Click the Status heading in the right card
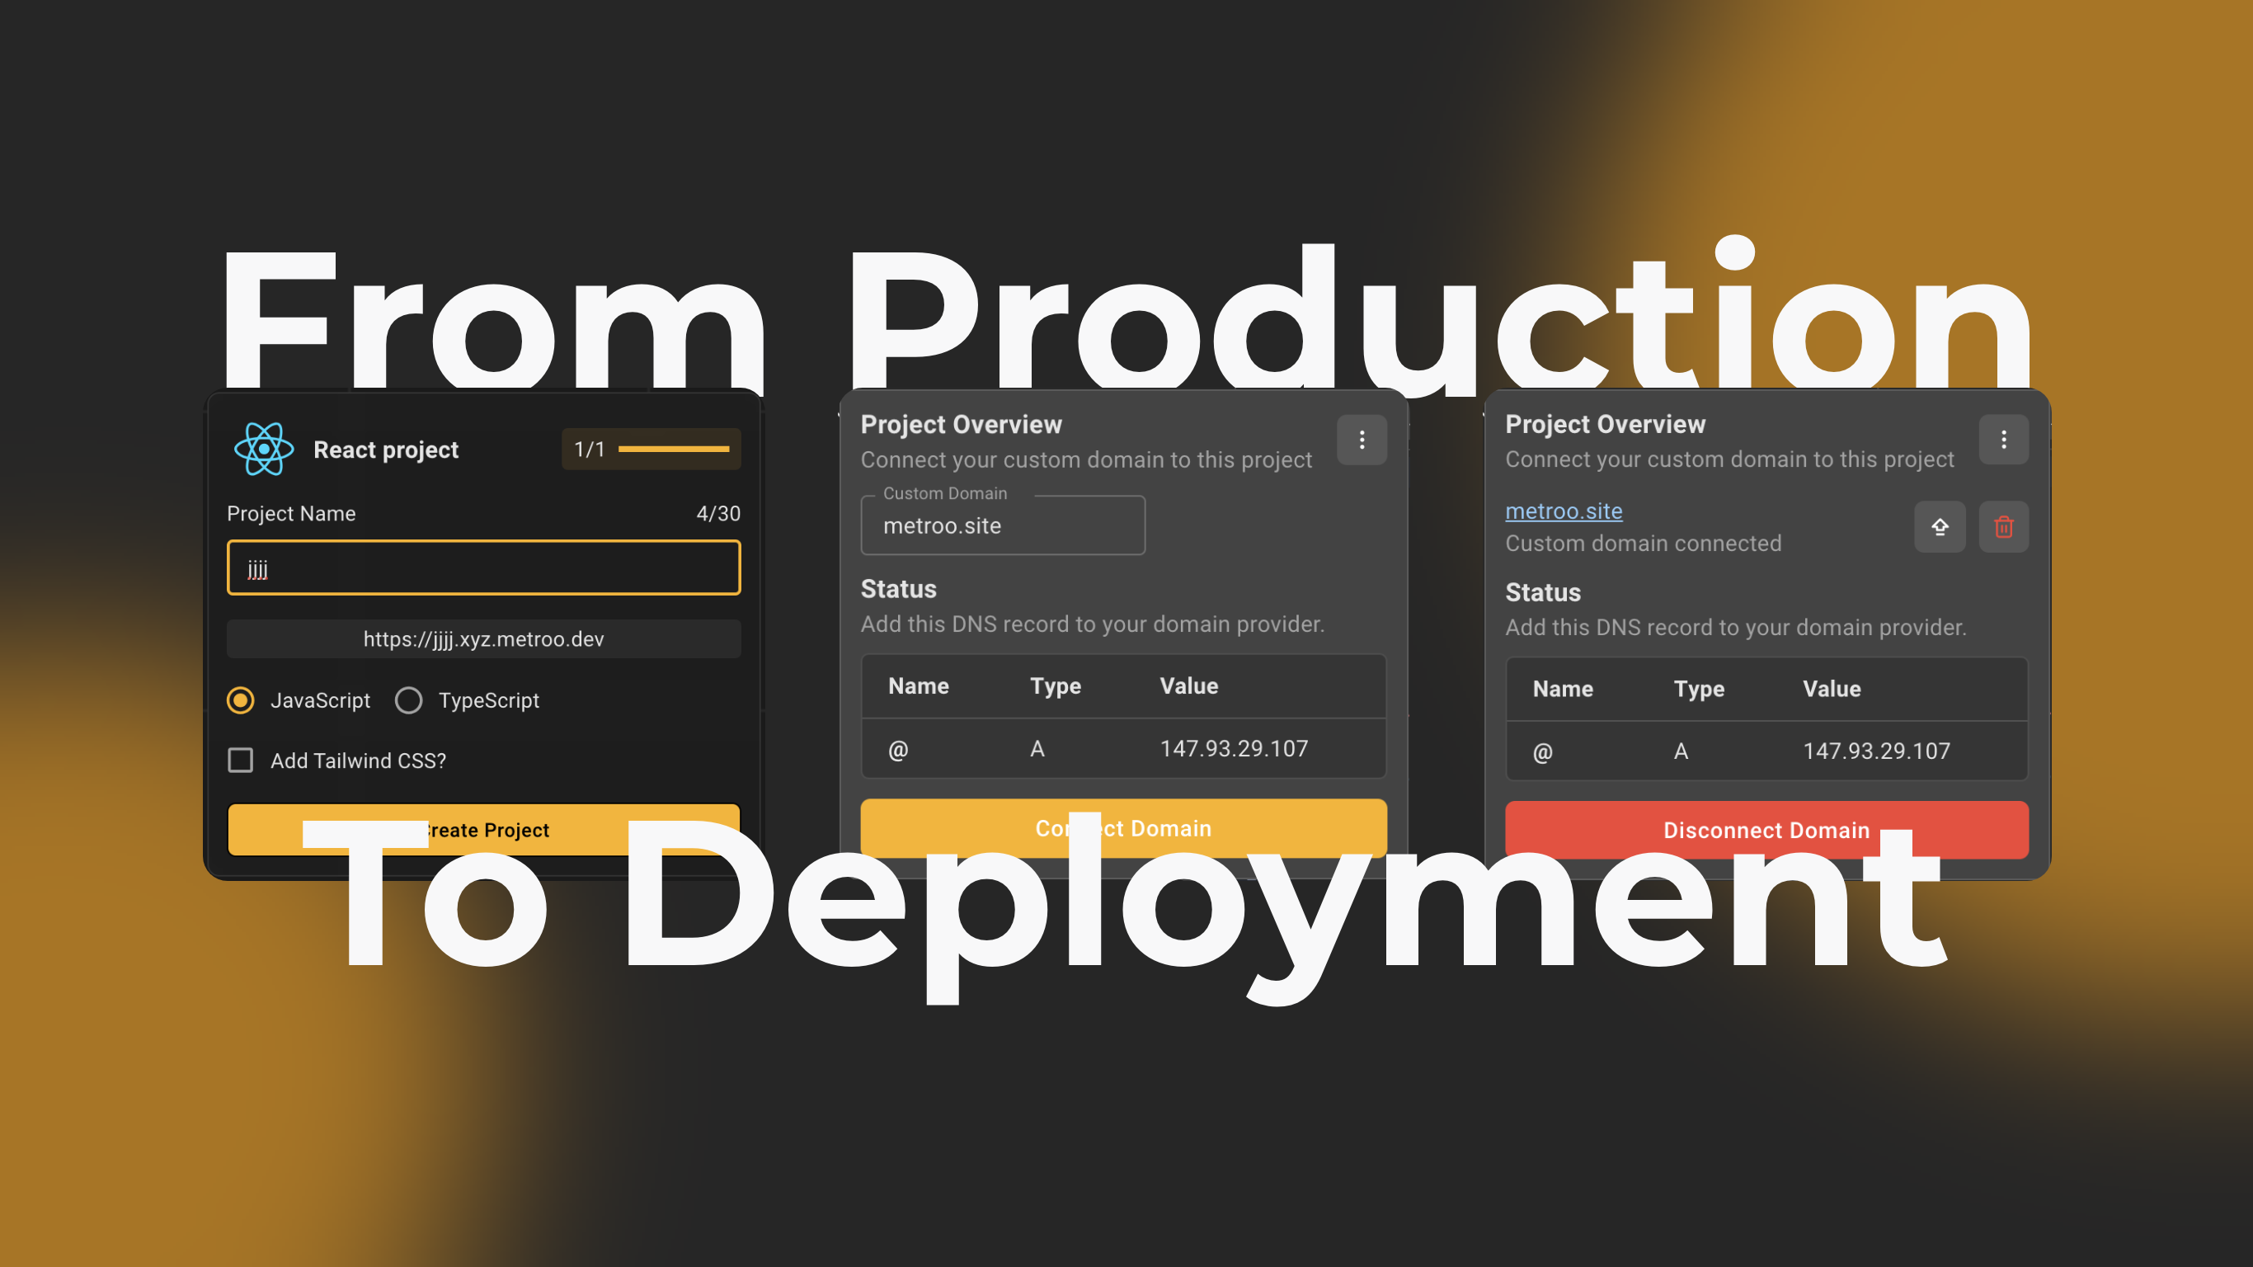Screen dimensions: 2253x1267 click(x=1543, y=592)
